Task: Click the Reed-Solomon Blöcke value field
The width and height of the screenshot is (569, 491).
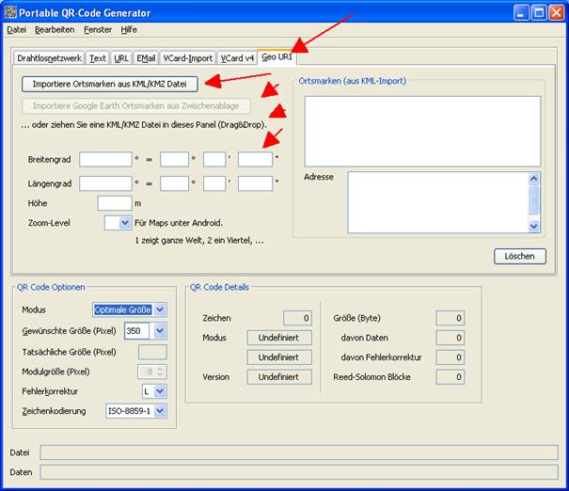Action: coord(450,376)
